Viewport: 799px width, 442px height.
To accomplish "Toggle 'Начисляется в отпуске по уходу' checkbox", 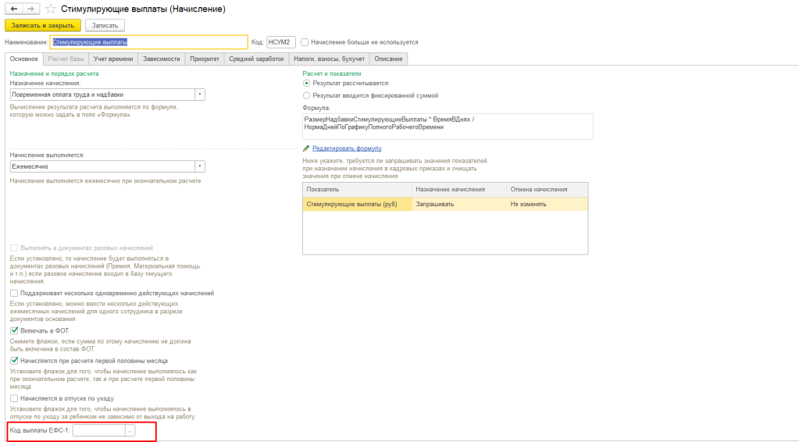I will (14, 397).
